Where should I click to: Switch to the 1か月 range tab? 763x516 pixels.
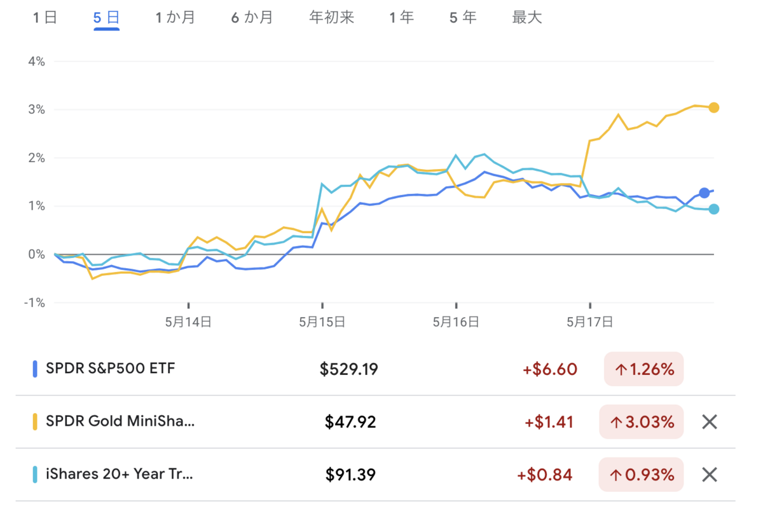(175, 18)
